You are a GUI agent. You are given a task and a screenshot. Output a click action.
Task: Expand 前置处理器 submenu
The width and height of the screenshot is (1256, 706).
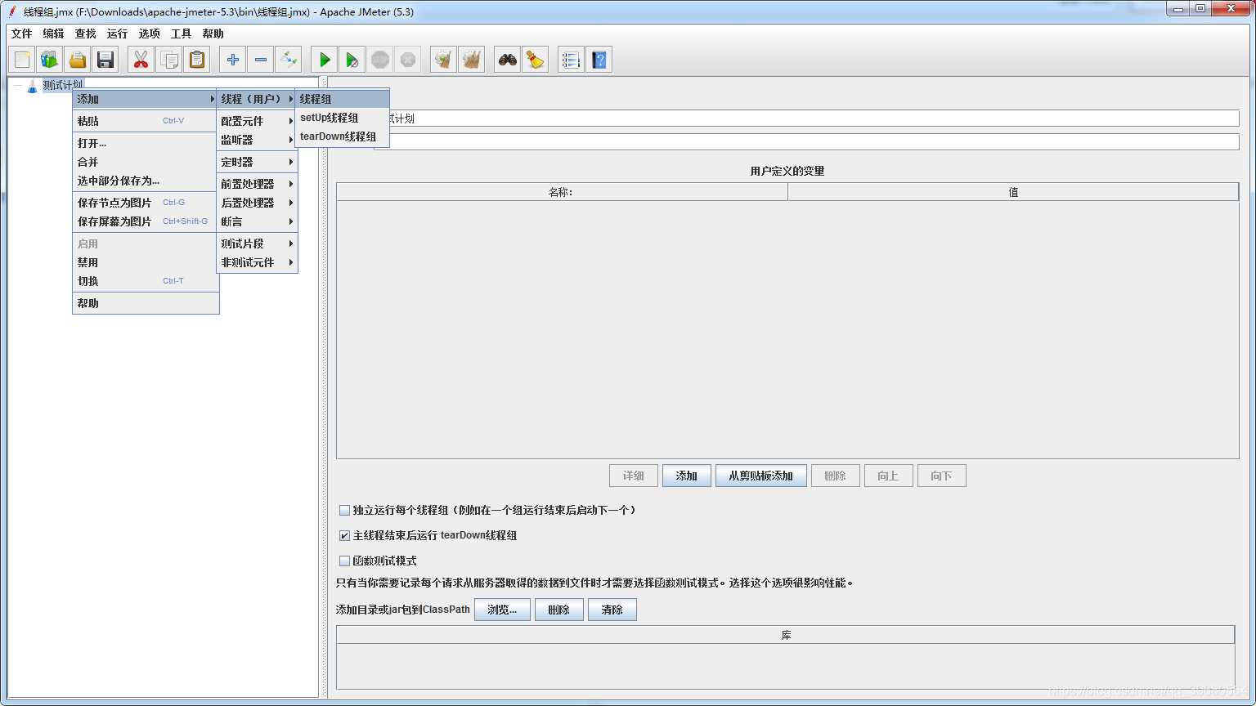pos(257,184)
